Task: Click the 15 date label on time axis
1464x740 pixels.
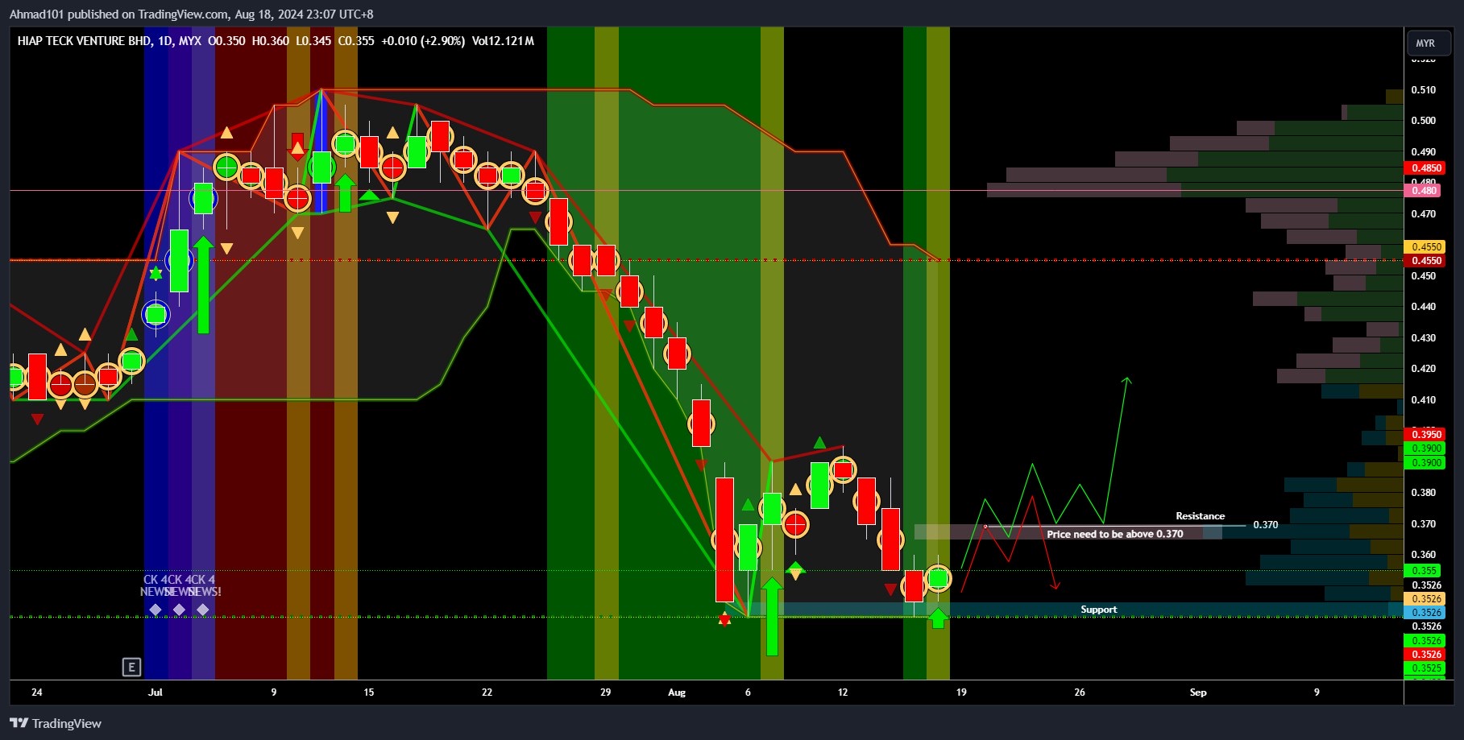Action: click(368, 692)
